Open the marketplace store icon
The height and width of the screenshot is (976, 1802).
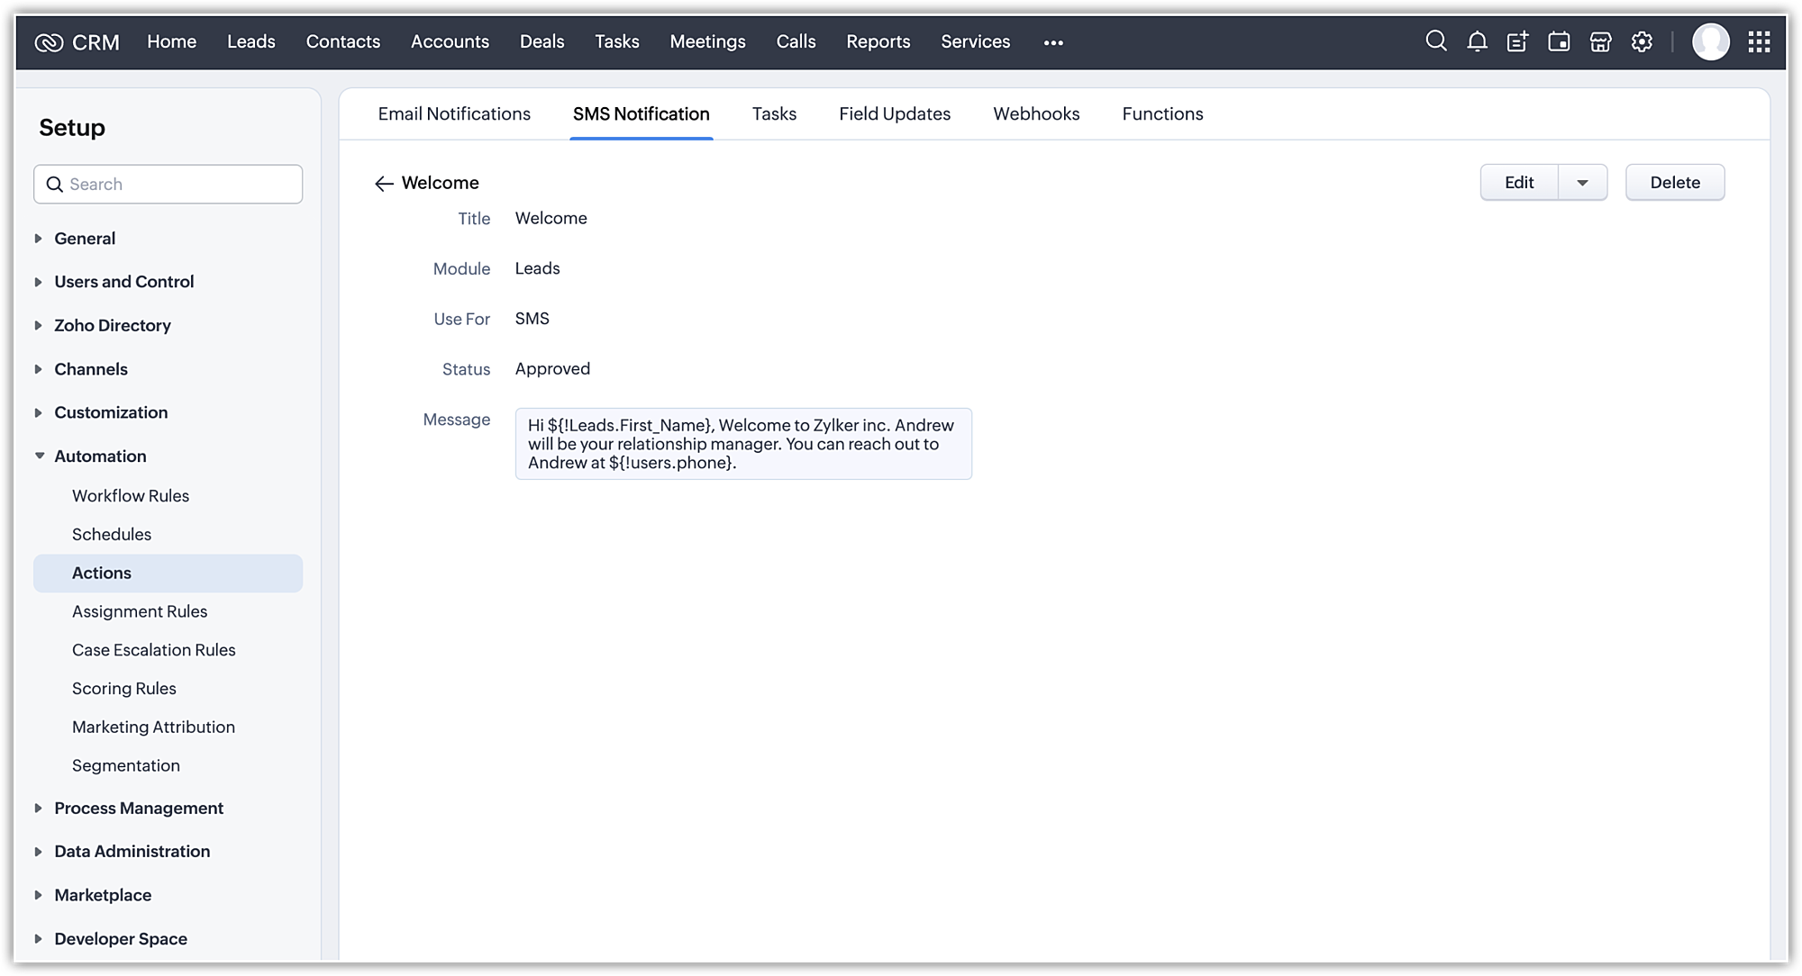tap(1600, 41)
